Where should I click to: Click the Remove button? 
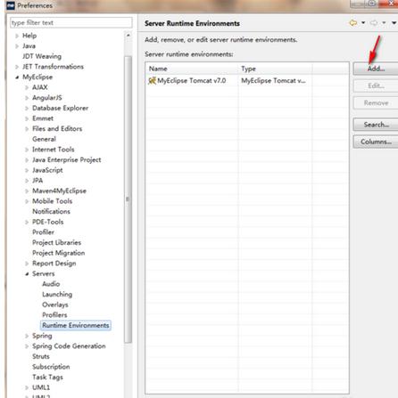[376, 103]
